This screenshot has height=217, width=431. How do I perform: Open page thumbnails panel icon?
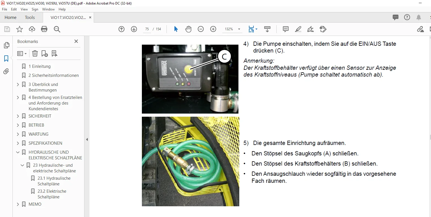coord(6,45)
